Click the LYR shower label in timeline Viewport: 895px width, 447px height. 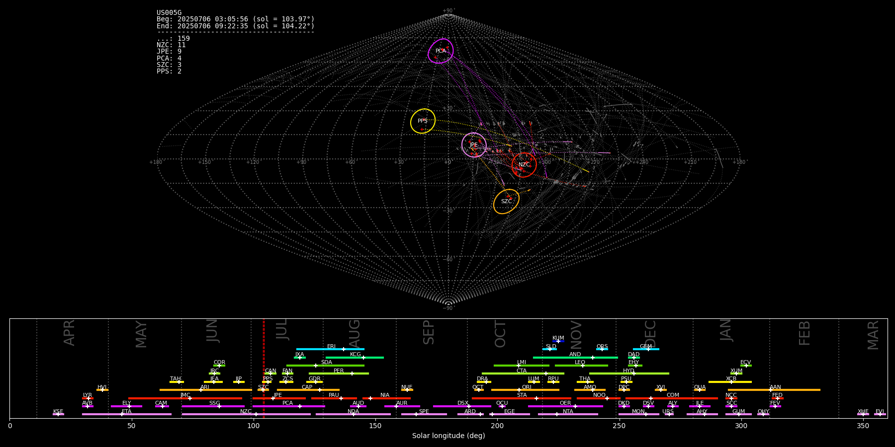pyautogui.click(x=88, y=395)
